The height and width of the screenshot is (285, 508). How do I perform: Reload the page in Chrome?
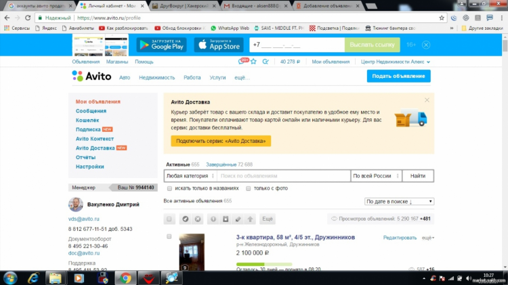[28, 18]
